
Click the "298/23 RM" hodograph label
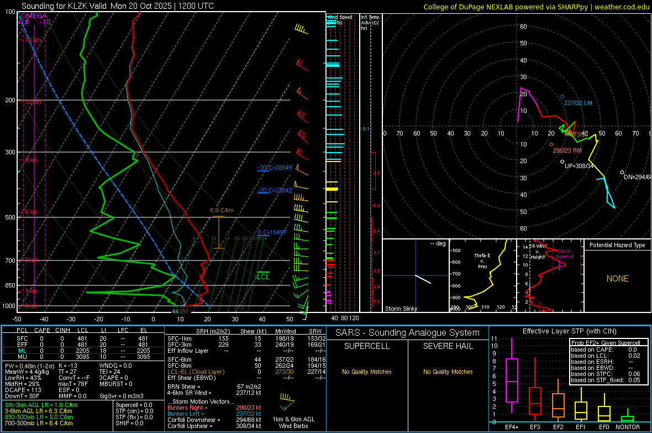click(x=567, y=150)
